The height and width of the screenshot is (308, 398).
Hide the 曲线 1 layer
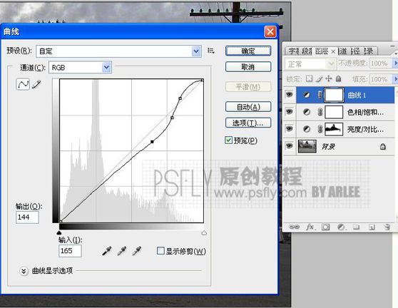(289, 95)
